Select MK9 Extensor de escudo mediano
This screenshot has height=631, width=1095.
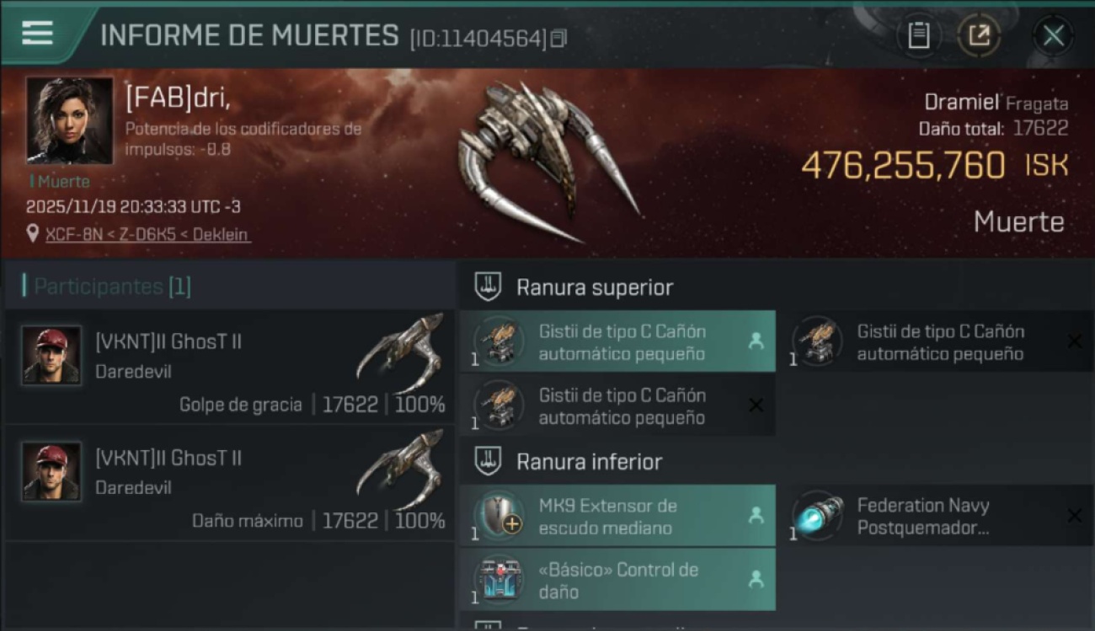(617, 516)
